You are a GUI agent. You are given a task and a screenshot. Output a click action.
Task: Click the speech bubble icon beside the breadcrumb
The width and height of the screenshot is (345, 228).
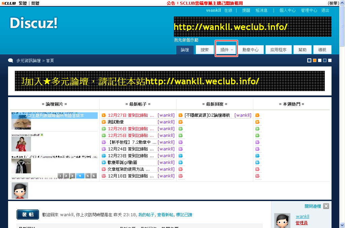10,60
